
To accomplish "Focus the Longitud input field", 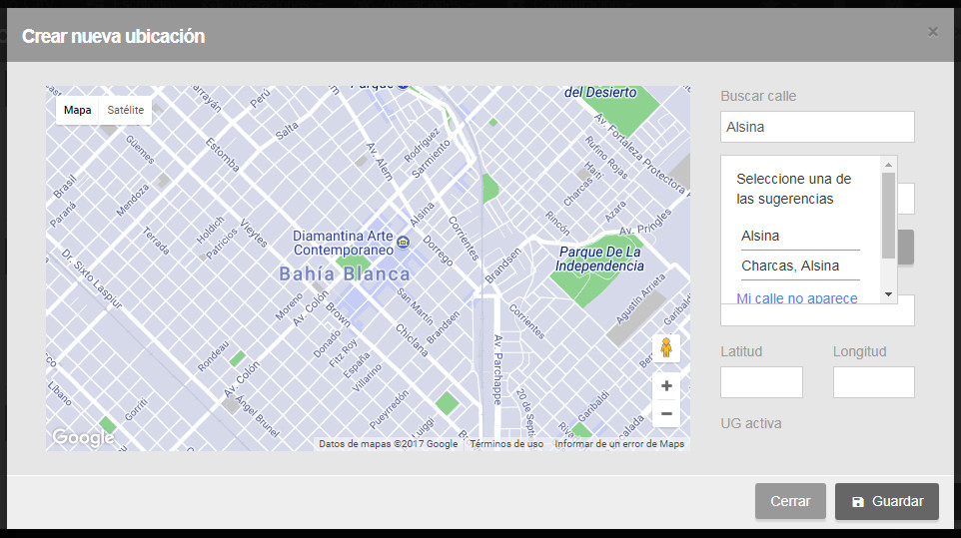I will 873,382.
